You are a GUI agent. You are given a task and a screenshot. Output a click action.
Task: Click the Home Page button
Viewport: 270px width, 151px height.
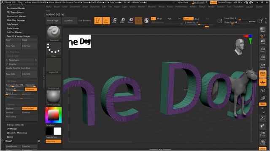coord(53,21)
